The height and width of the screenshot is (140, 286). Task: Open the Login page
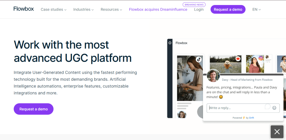(199, 9)
